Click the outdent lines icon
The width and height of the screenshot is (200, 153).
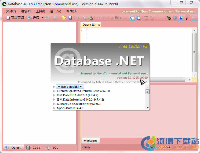point(152,18)
